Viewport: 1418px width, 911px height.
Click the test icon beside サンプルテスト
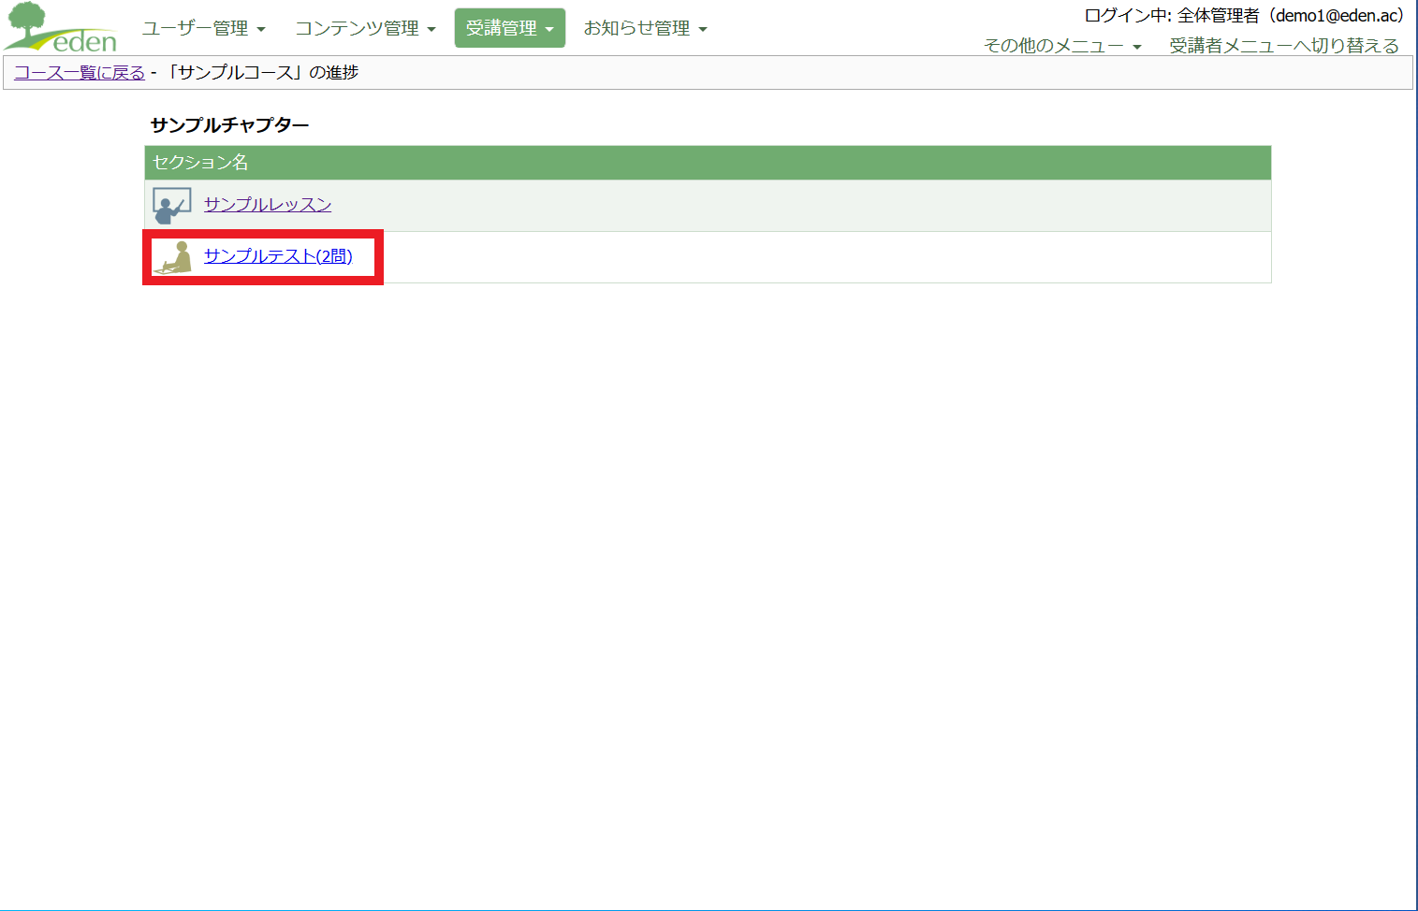coord(174,257)
